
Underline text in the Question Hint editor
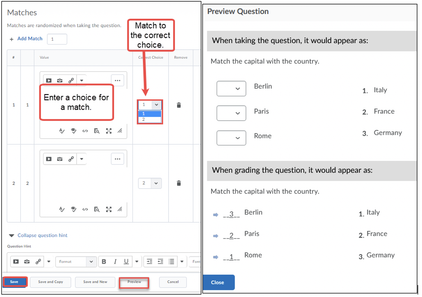(x=126, y=262)
